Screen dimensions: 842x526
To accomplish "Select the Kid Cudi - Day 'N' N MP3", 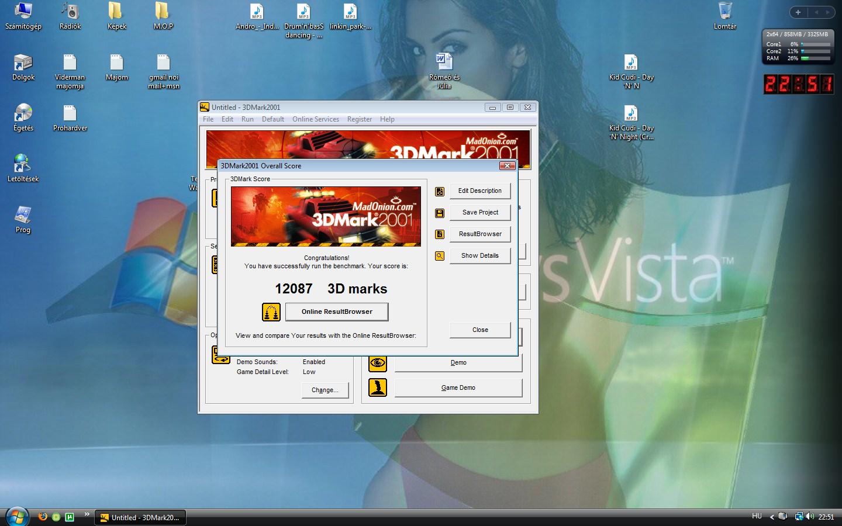I will click(x=631, y=71).
